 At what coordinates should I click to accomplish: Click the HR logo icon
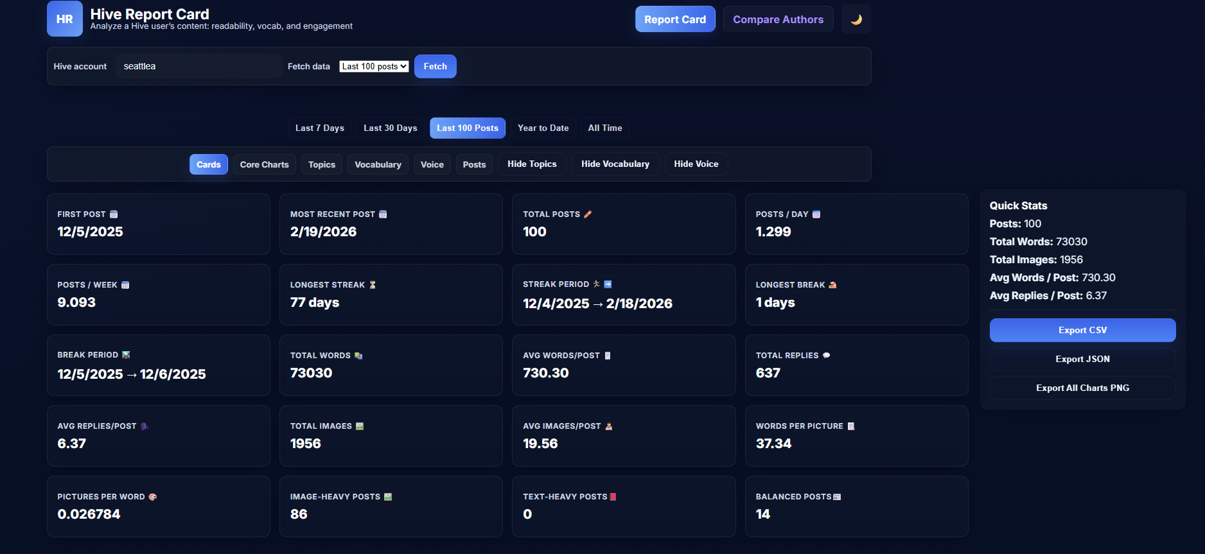pyautogui.click(x=65, y=19)
